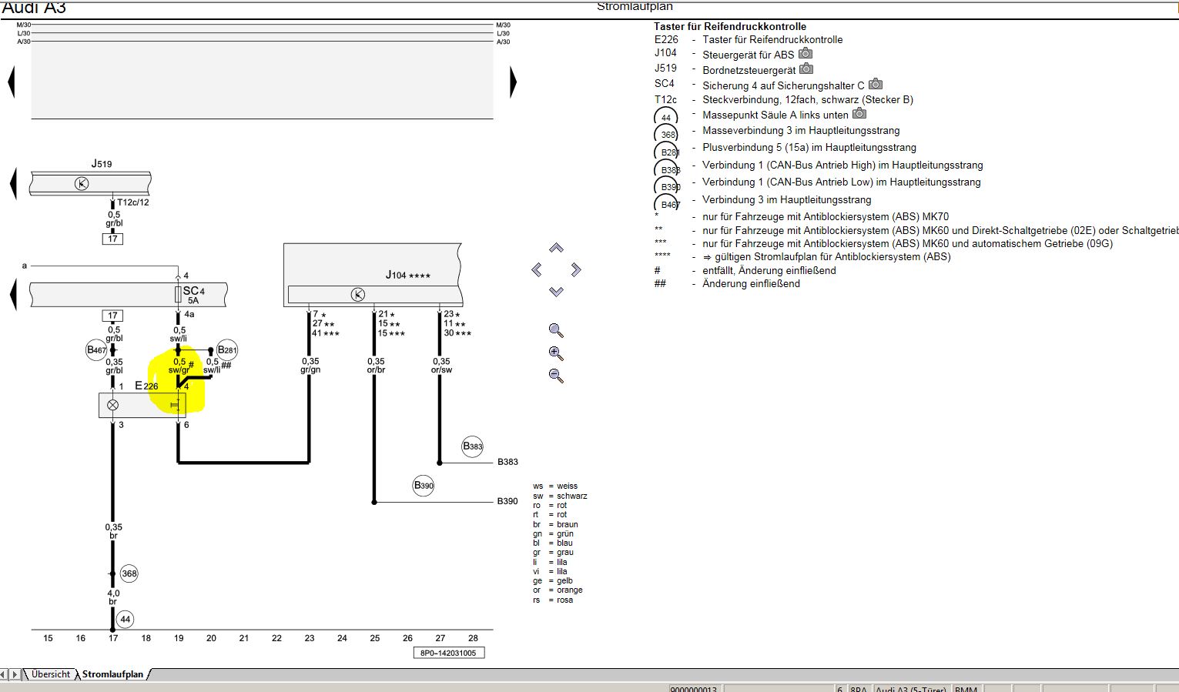Click connection circle B467 in diagram

[x=96, y=349]
